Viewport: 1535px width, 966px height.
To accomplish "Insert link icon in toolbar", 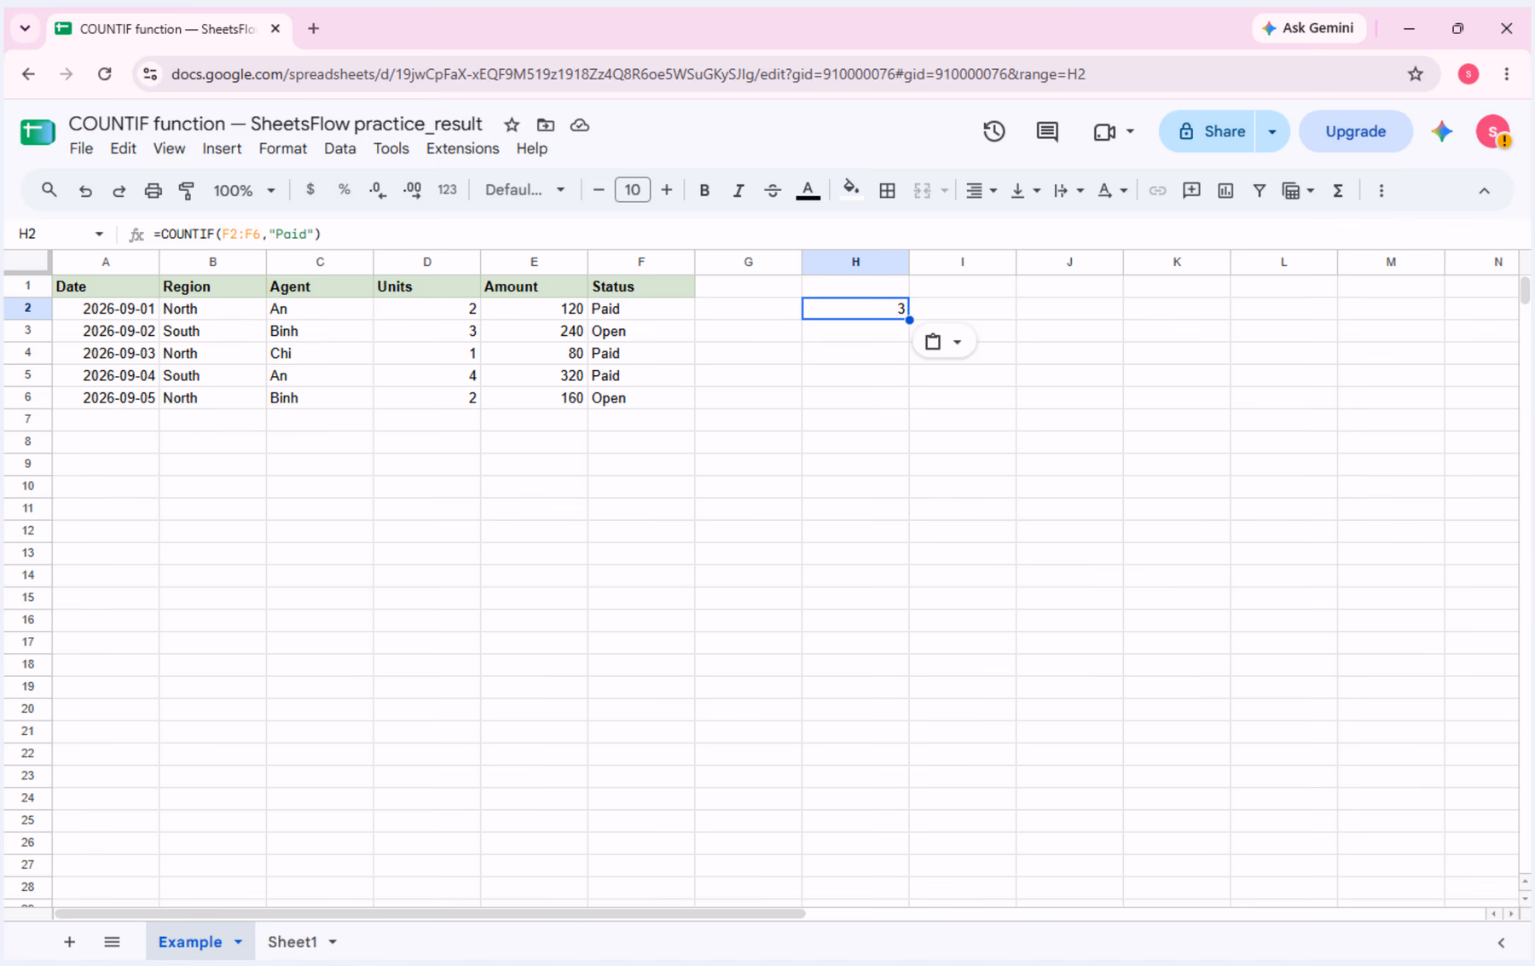I will coord(1157,190).
